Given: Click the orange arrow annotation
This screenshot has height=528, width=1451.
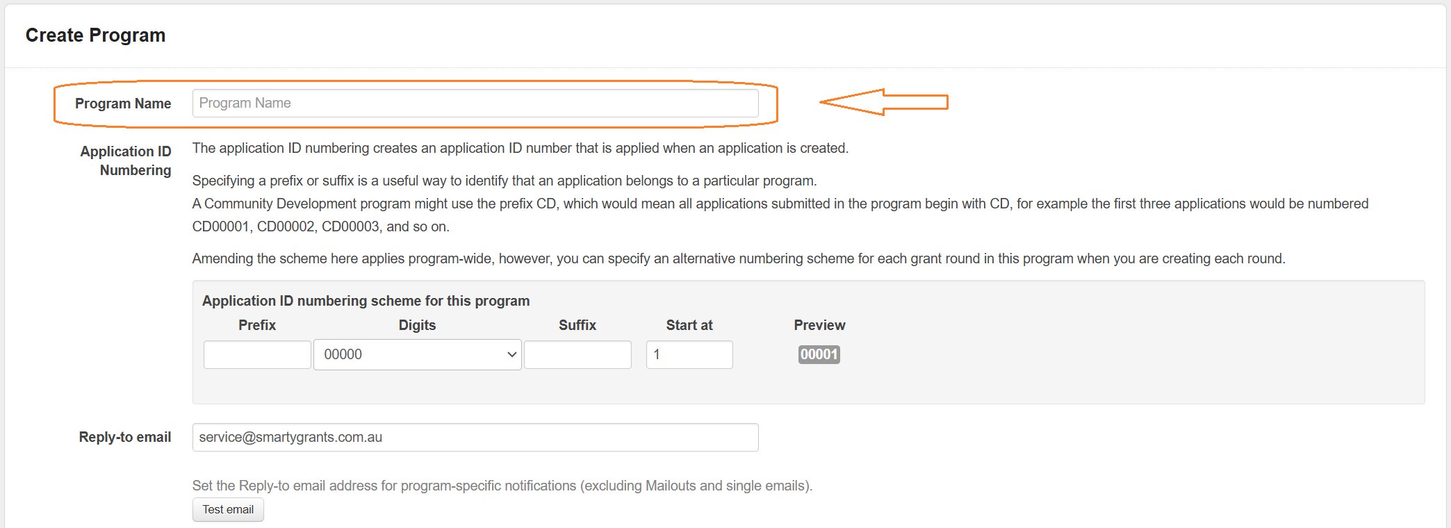Looking at the screenshot, I should tap(883, 102).
